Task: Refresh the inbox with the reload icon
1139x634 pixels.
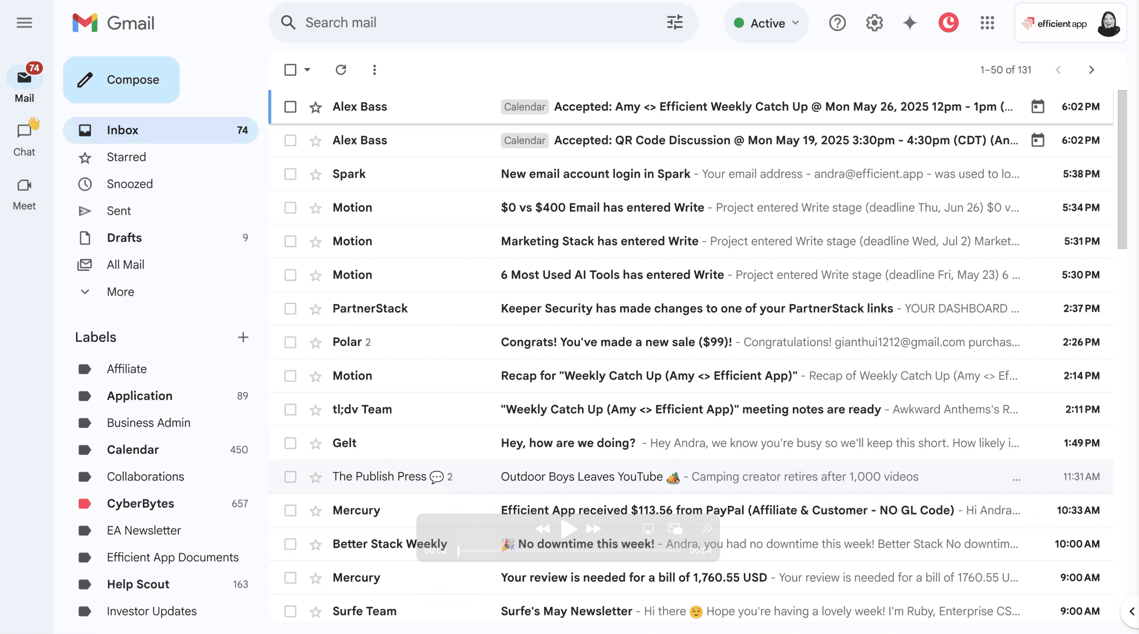Action: point(341,69)
